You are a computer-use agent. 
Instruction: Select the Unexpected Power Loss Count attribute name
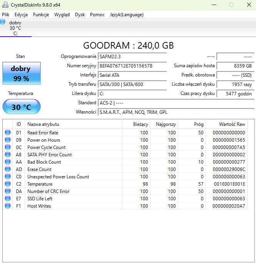58,177
